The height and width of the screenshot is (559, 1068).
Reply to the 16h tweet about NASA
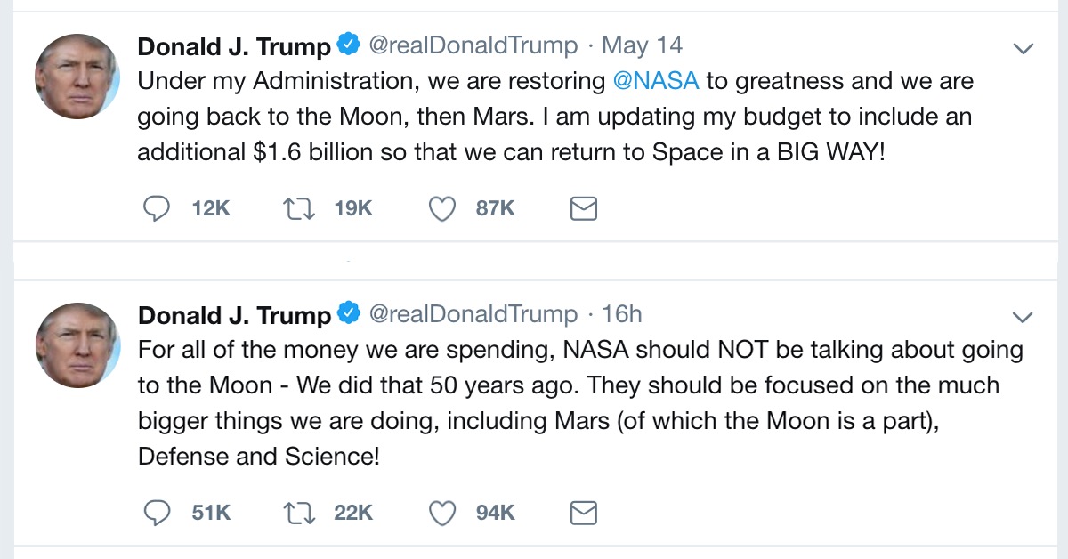(157, 513)
